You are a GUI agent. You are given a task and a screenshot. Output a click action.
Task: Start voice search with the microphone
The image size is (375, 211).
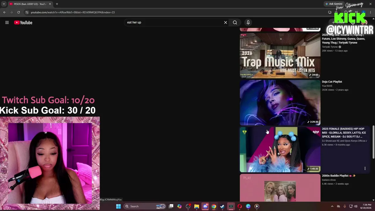point(248,23)
